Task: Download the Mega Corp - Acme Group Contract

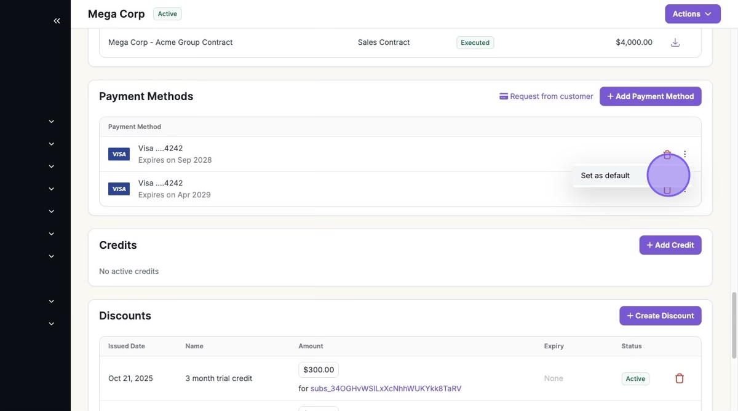Action: tap(675, 42)
